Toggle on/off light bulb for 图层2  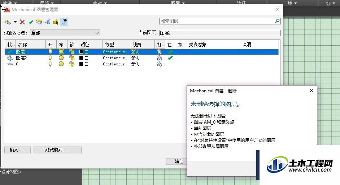click(x=50, y=58)
